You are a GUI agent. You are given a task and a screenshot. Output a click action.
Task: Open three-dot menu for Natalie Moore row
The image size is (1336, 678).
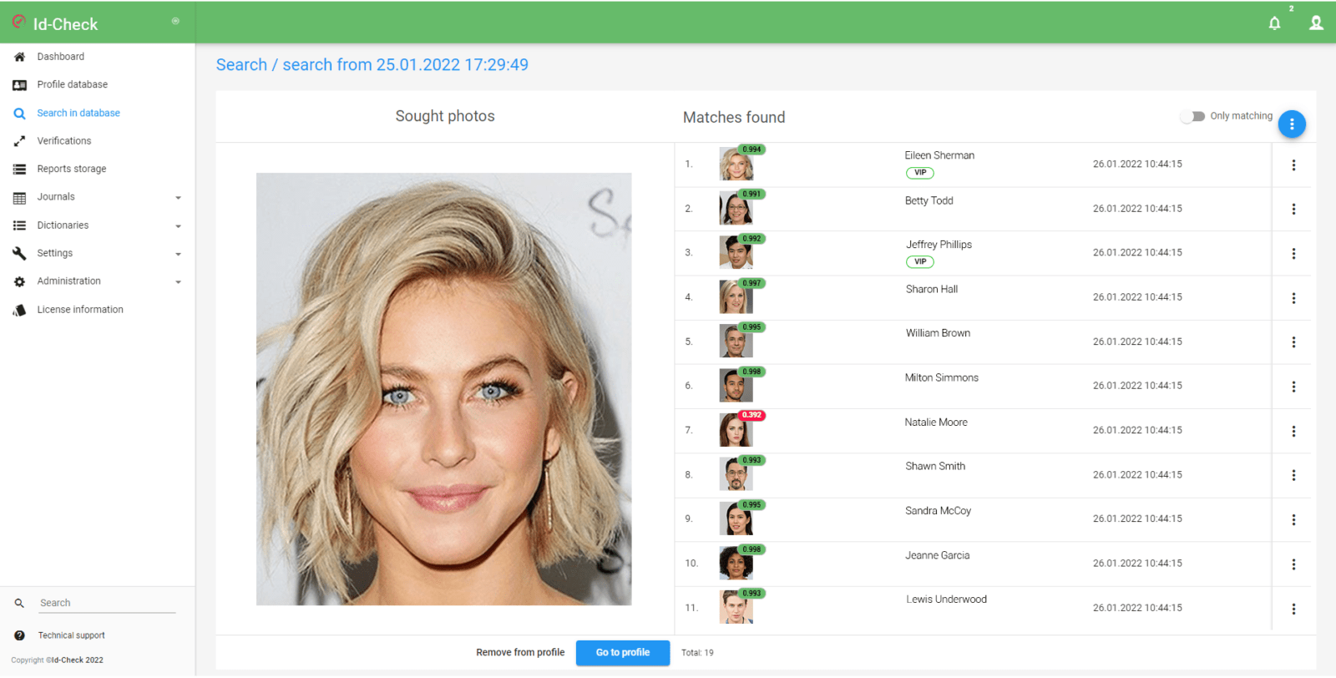tap(1293, 432)
